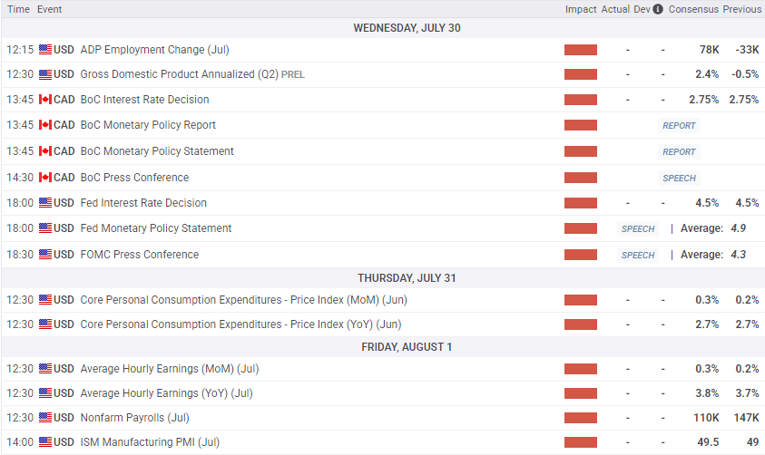Open Average Hourly Earnings (YoY) event
Image resolution: width=765 pixels, height=455 pixels.
click(166, 393)
